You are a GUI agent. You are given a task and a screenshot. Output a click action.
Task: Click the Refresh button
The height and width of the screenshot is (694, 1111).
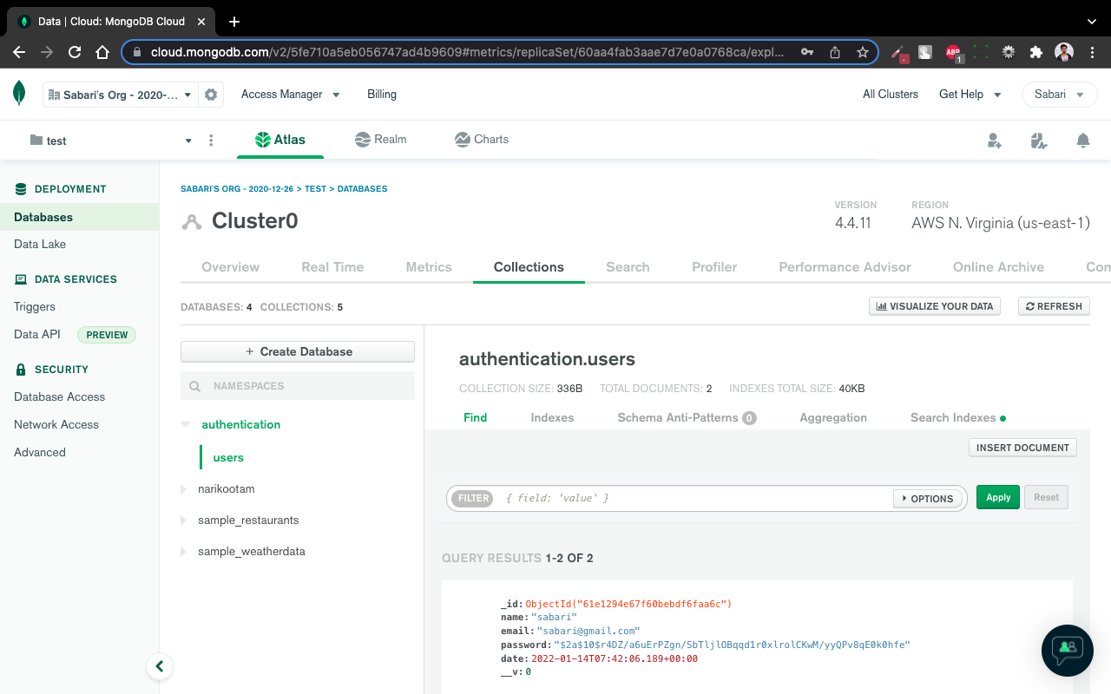pyautogui.click(x=1054, y=306)
